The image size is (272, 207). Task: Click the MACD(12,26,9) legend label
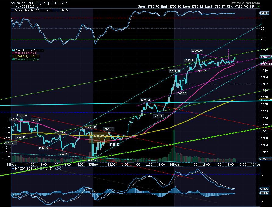pyautogui.click(x=25, y=169)
